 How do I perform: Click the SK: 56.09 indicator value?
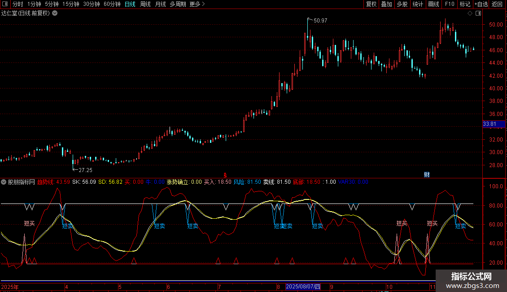84,182
